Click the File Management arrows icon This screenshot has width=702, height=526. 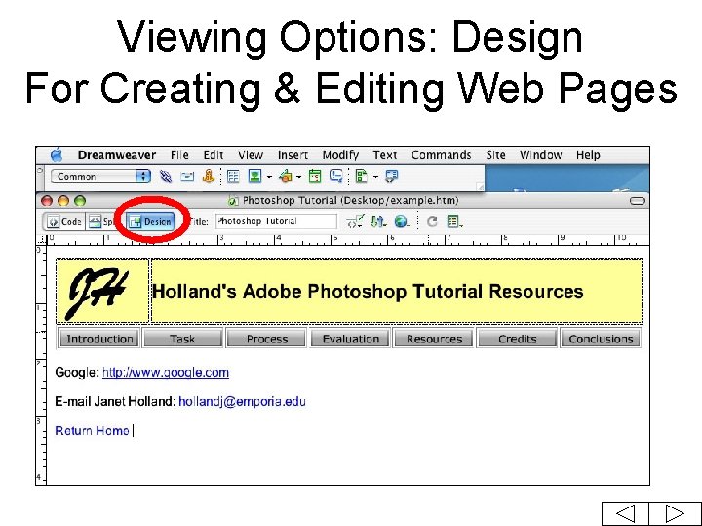[x=378, y=221]
